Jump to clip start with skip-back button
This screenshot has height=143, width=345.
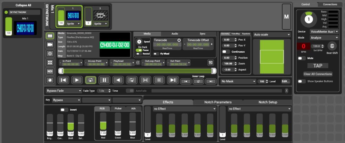(x=63, y=80)
